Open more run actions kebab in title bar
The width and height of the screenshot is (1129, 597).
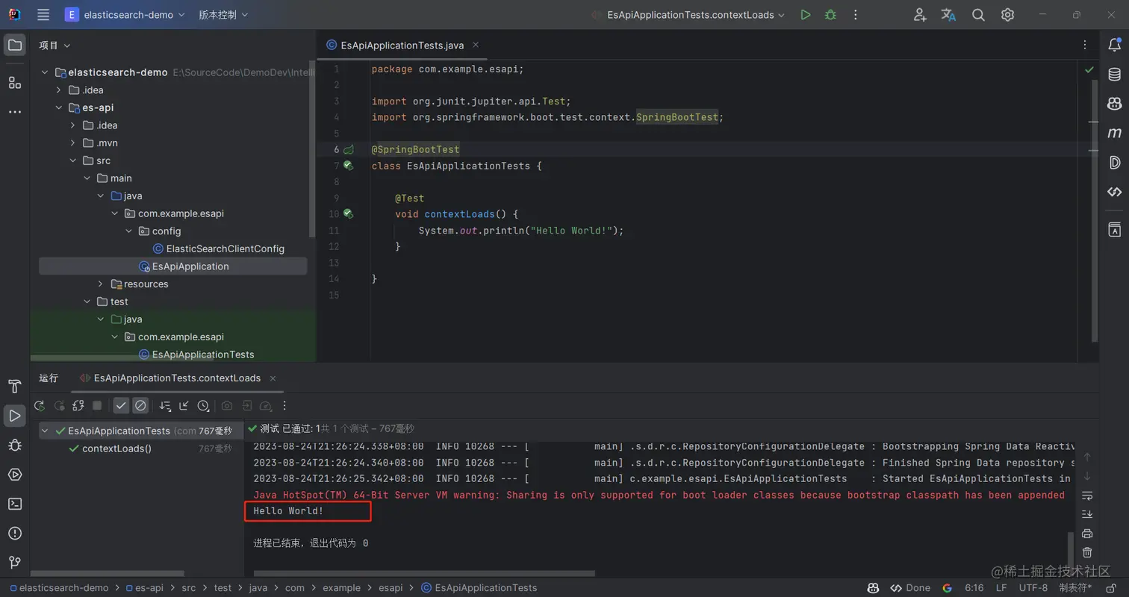(x=856, y=15)
